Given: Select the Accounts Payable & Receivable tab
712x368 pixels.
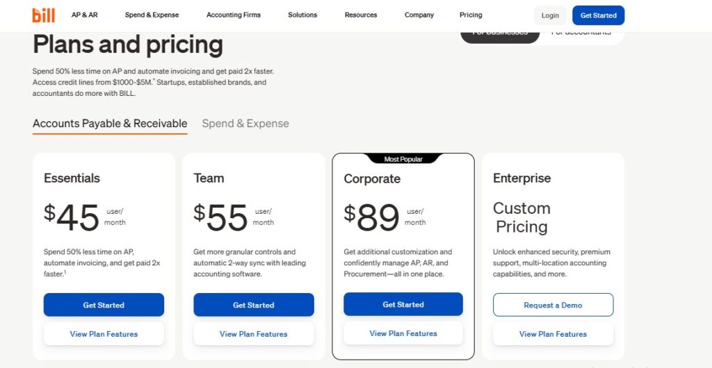Looking at the screenshot, I should pyautogui.click(x=110, y=124).
